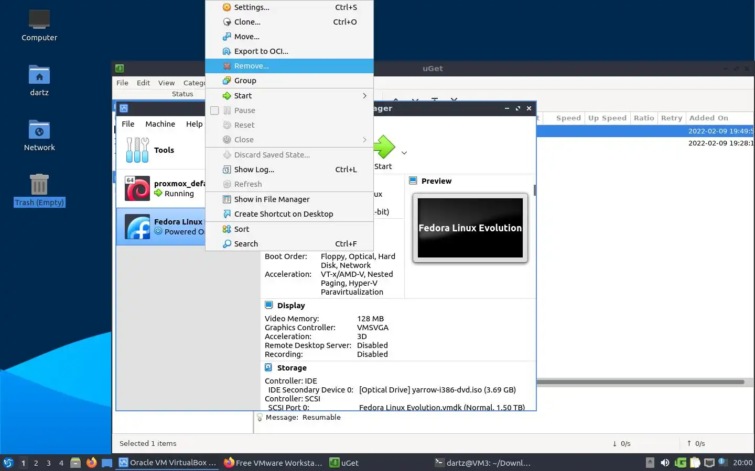Switch to workspace 4 in the pager
The height and width of the screenshot is (471, 755).
click(61, 463)
